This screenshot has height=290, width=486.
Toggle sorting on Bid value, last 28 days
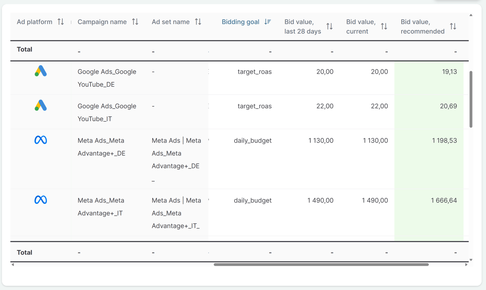click(329, 26)
